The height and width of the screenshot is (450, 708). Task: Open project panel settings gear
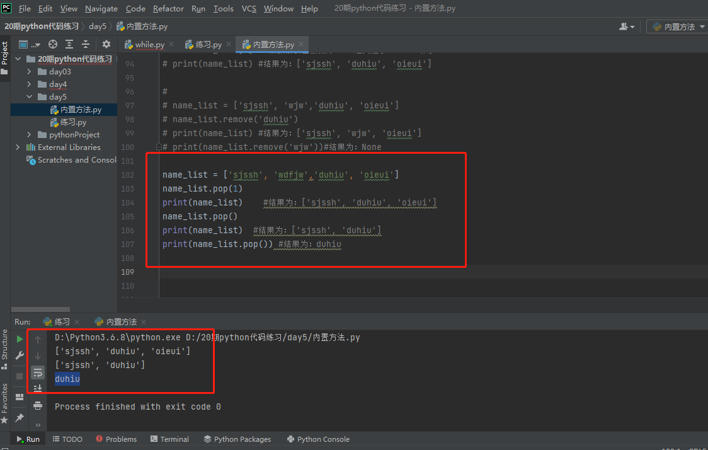[x=106, y=44]
